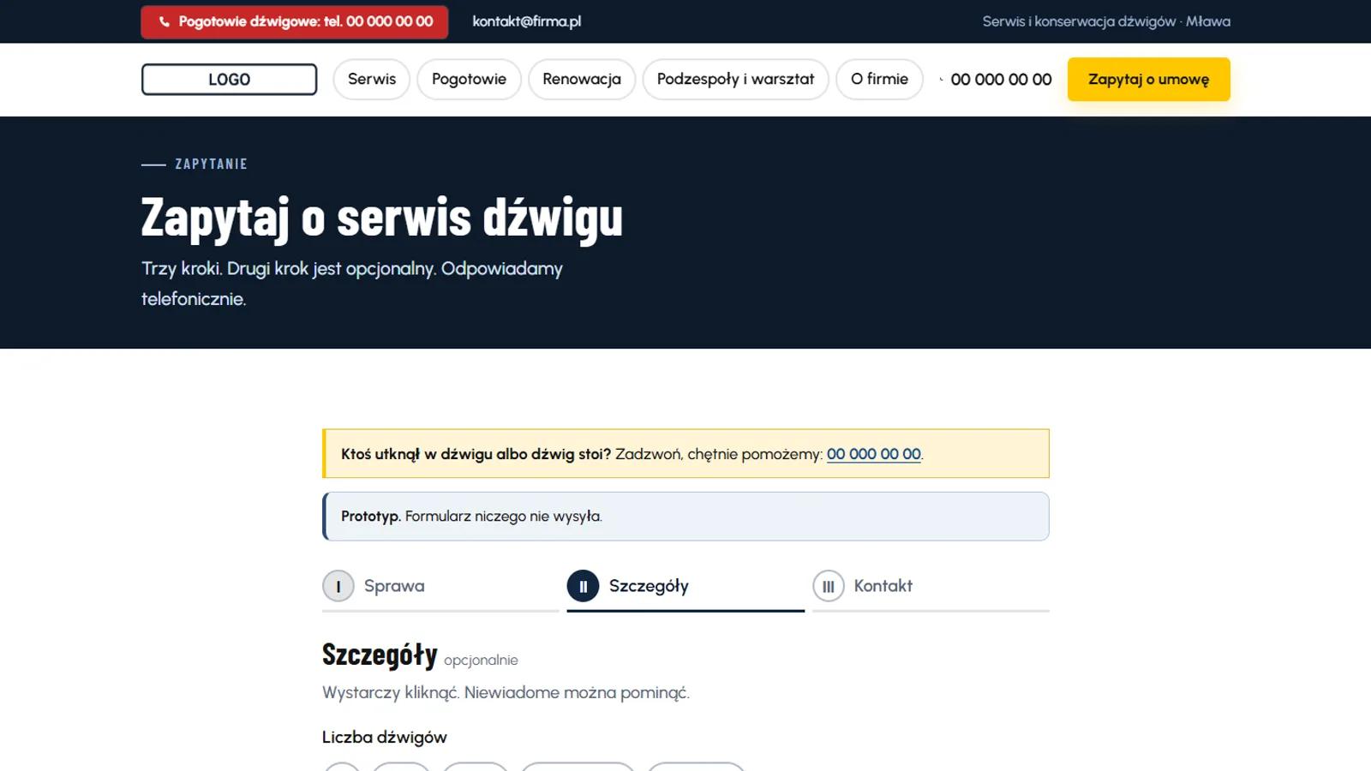This screenshot has width=1371, height=771.
Task: Visit the O firmie page
Action: tap(879, 80)
